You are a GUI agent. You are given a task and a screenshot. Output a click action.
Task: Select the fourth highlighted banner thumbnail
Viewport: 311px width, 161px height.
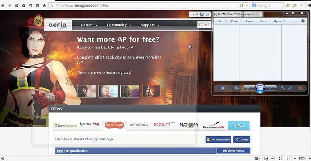click(151, 91)
